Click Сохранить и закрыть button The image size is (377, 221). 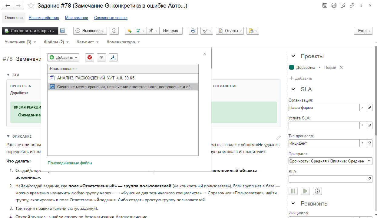pos(29,31)
